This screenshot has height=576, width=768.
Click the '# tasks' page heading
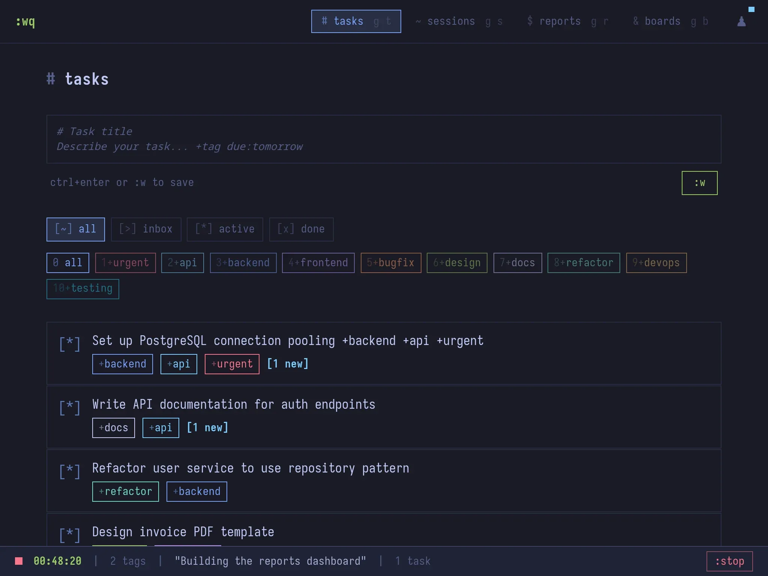pyautogui.click(x=78, y=79)
